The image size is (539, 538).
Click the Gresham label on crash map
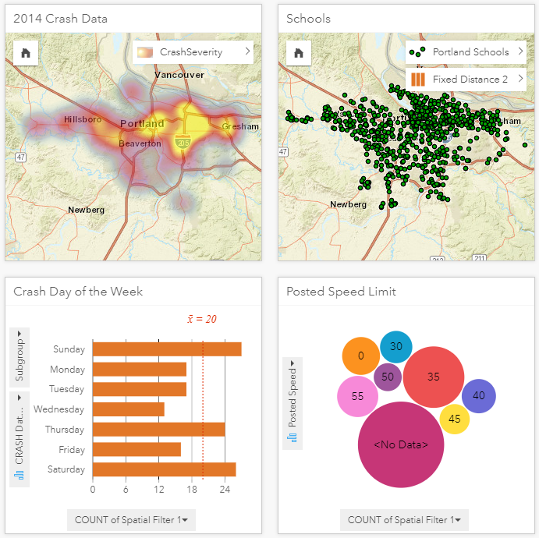[240, 126]
